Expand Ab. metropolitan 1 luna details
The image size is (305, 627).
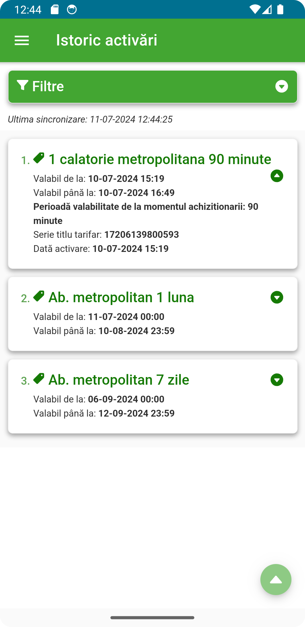277,297
